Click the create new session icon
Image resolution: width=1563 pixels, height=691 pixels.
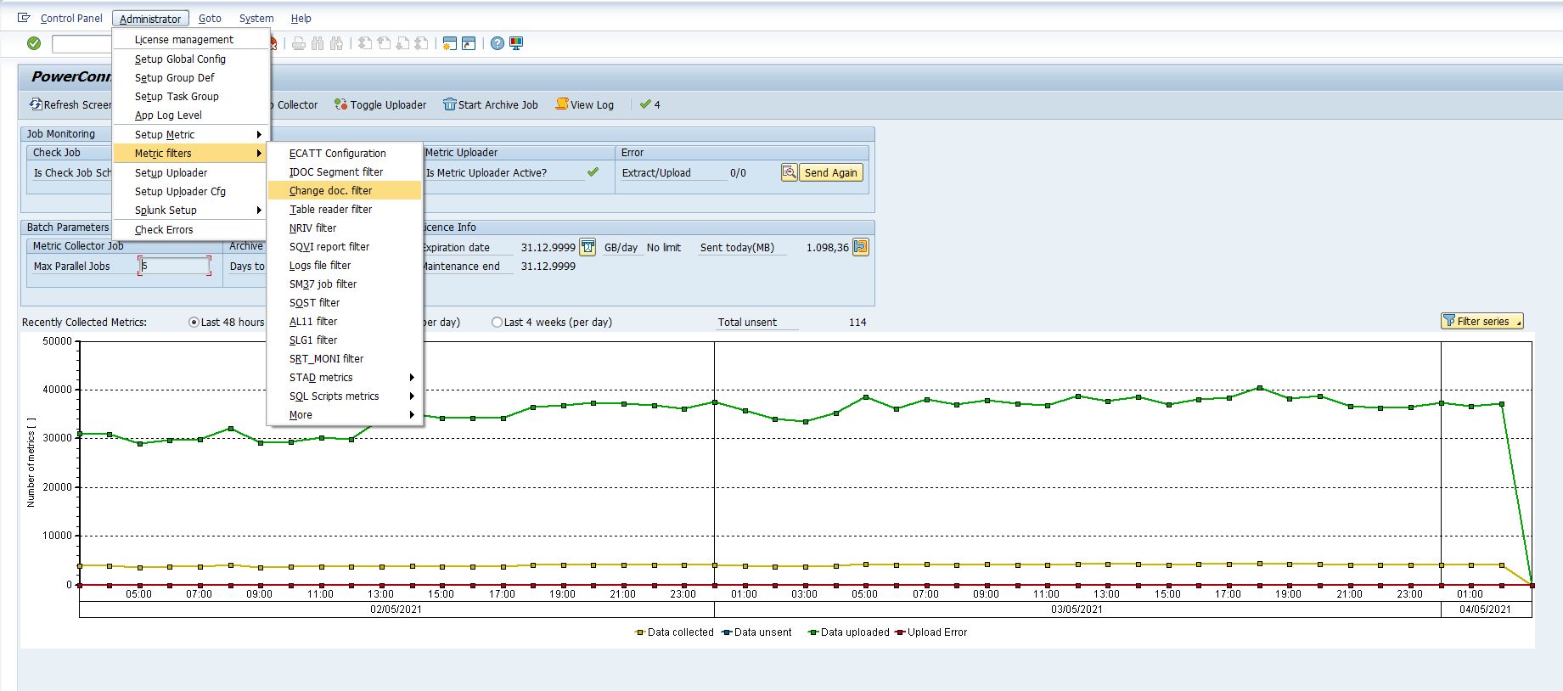[450, 43]
